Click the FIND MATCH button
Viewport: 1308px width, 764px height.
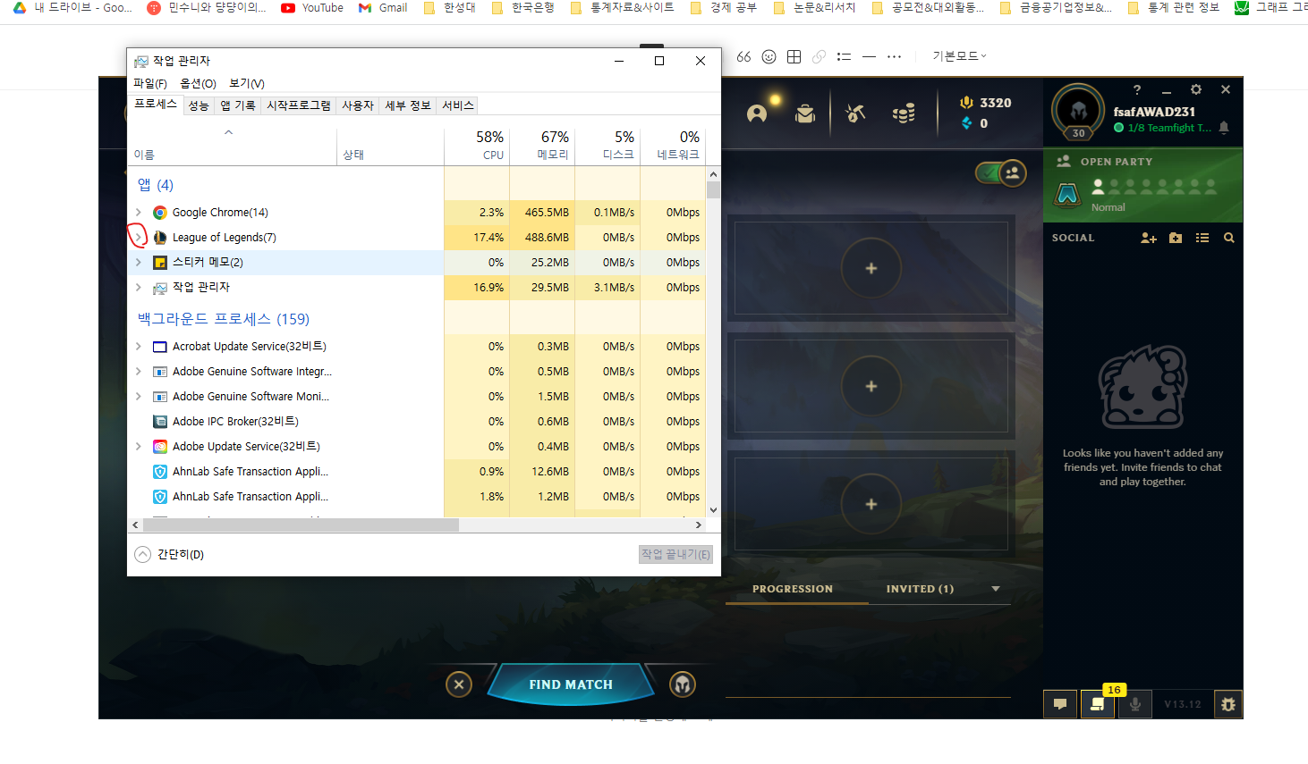pos(571,684)
